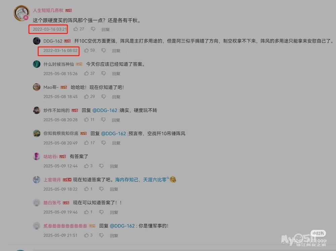
Task: Dislike the reply by 炒作不如炖的
Action: [x=103, y=120]
